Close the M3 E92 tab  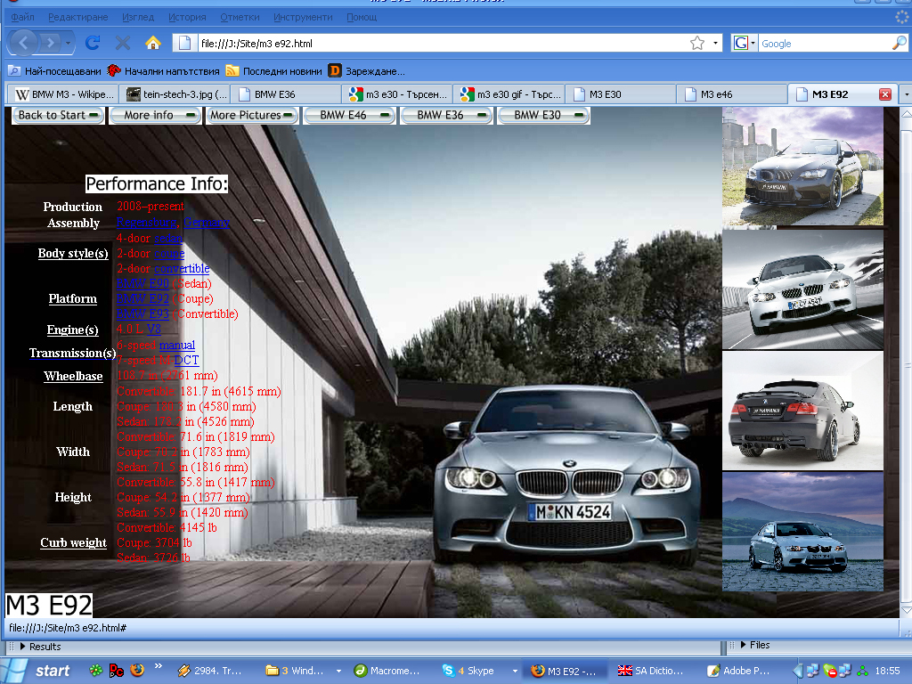pos(885,94)
